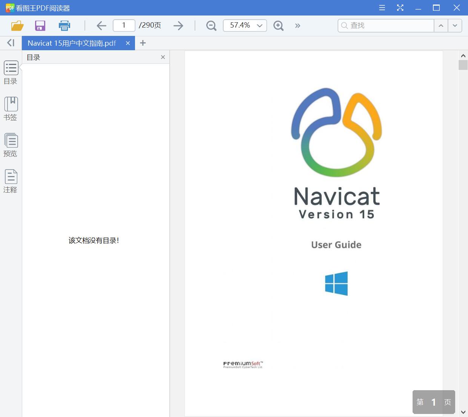The width and height of the screenshot is (468, 417).
Task: Go to the next page
Action: (x=178, y=26)
